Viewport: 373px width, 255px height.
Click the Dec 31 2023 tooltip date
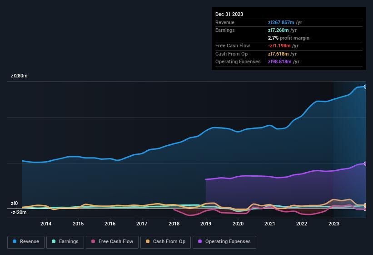point(229,14)
